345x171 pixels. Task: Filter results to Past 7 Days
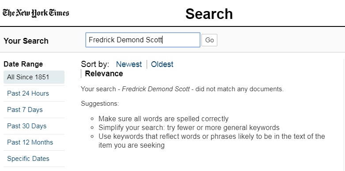[25, 110]
